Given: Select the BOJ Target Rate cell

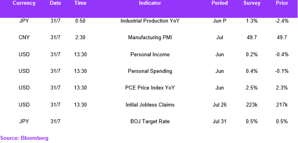Looking at the screenshot, I should pos(150,121).
